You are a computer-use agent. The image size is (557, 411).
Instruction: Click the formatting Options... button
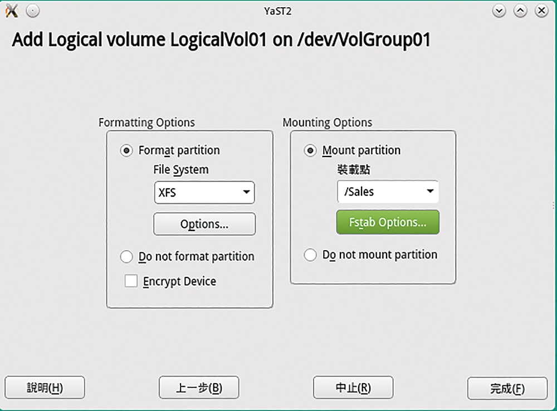(x=204, y=224)
